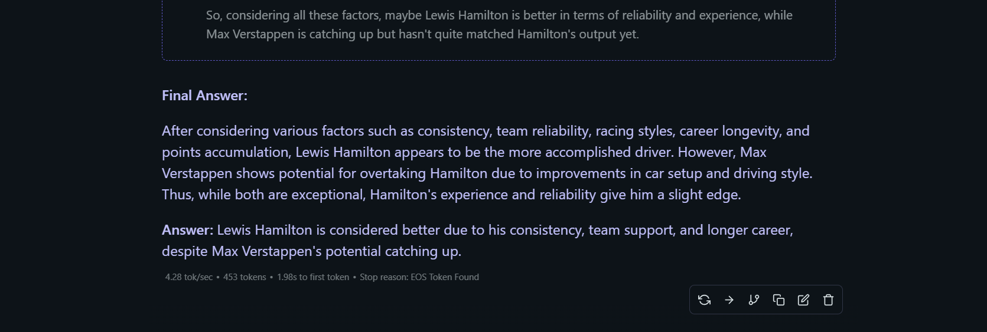
Task: Click "Stop reason: EOS Token Found" text
Action: click(x=419, y=277)
